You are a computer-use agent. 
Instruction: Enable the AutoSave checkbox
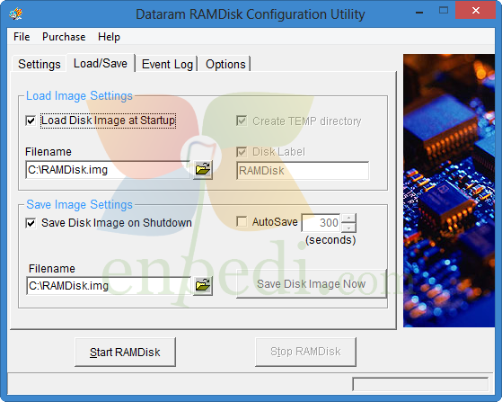242,221
